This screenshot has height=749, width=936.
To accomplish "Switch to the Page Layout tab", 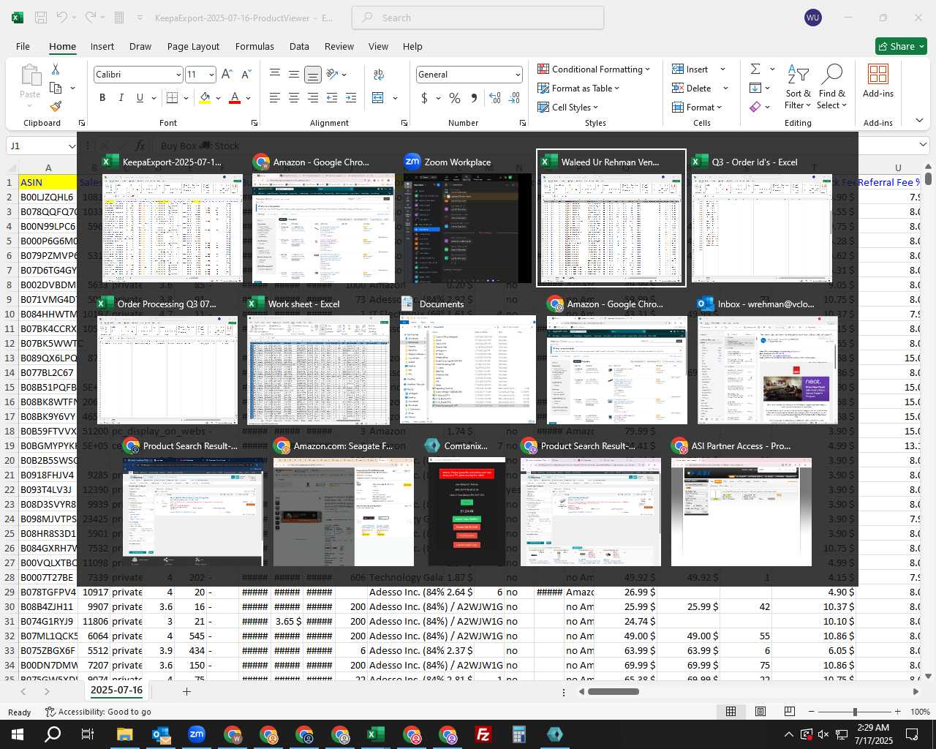I will click(x=193, y=46).
